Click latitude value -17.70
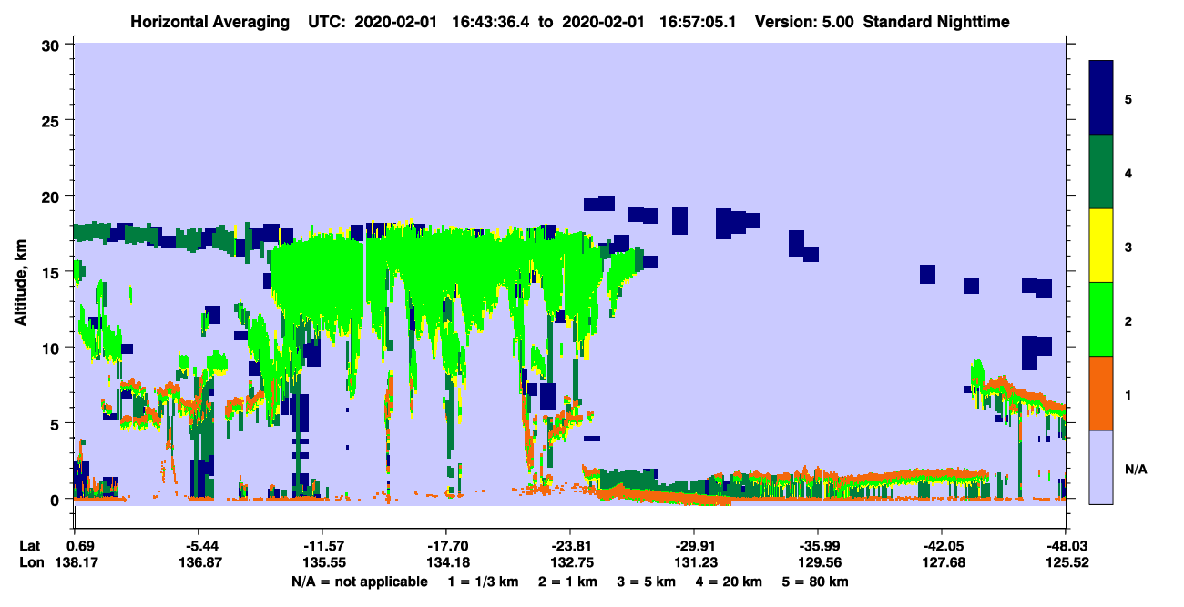 (446, 545)
